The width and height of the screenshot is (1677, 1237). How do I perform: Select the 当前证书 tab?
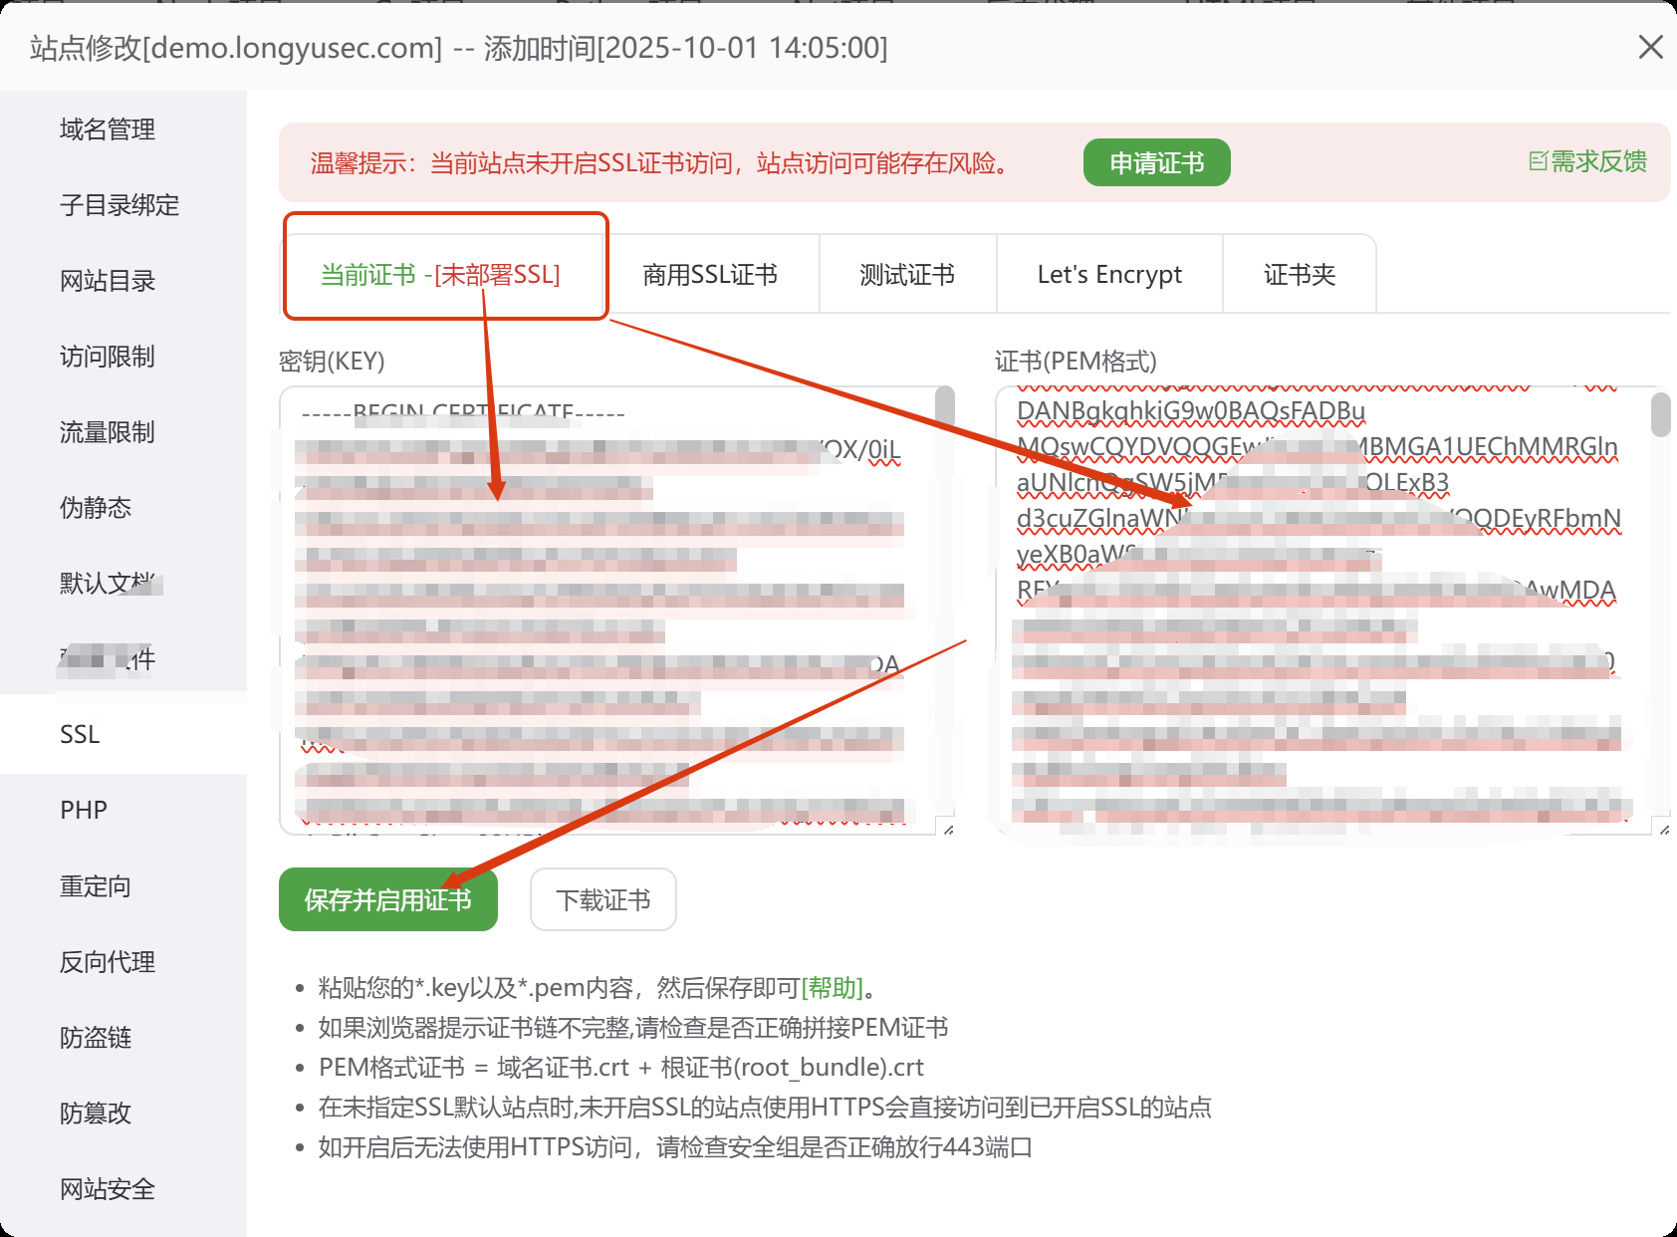click(440, 274)
